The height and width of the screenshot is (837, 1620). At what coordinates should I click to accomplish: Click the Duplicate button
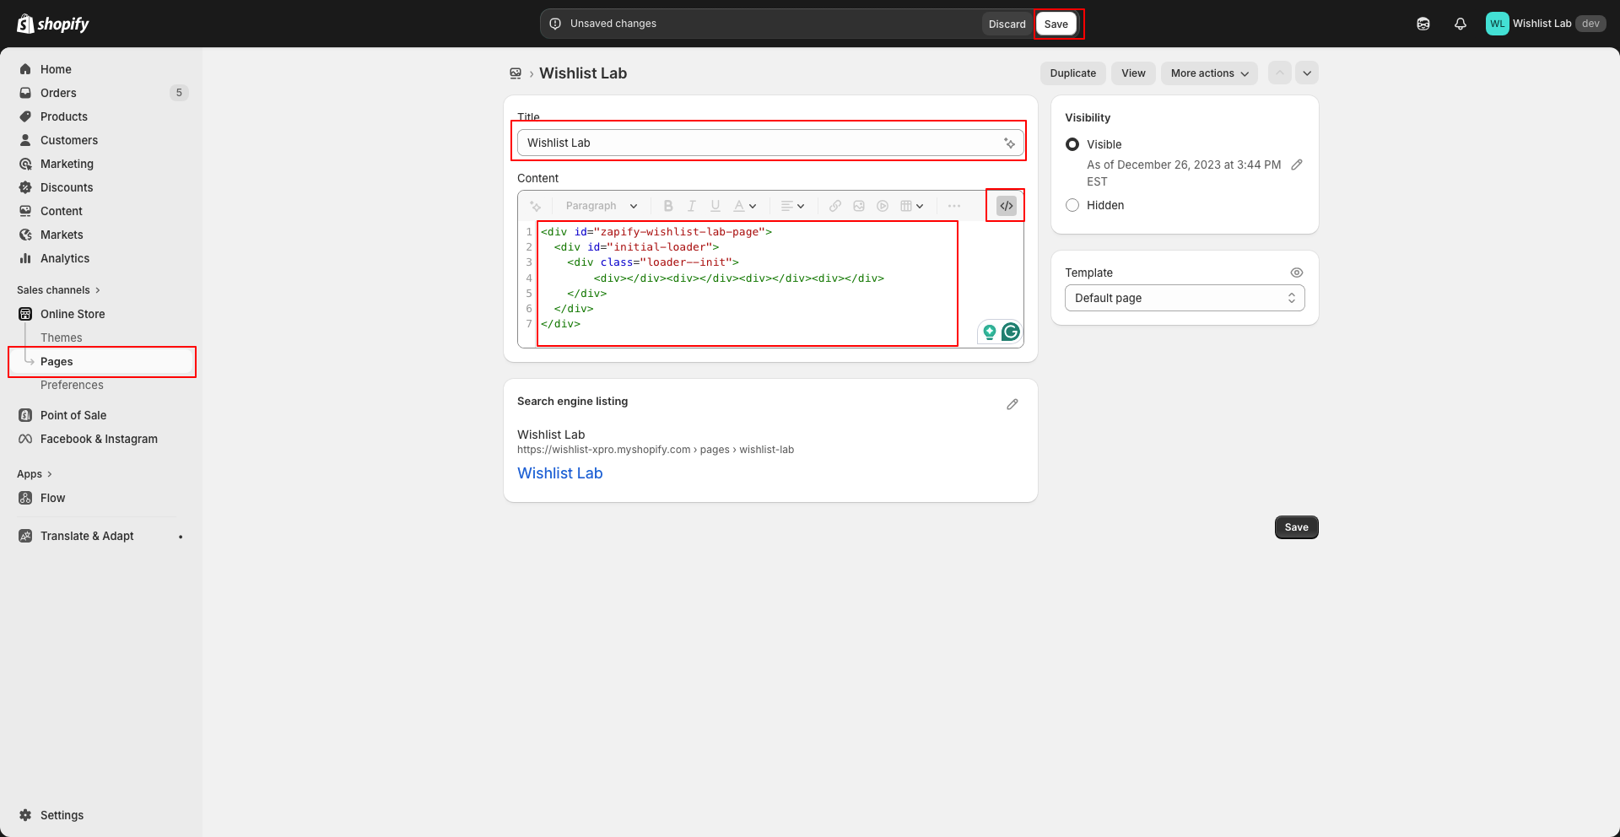(1073, 73)
